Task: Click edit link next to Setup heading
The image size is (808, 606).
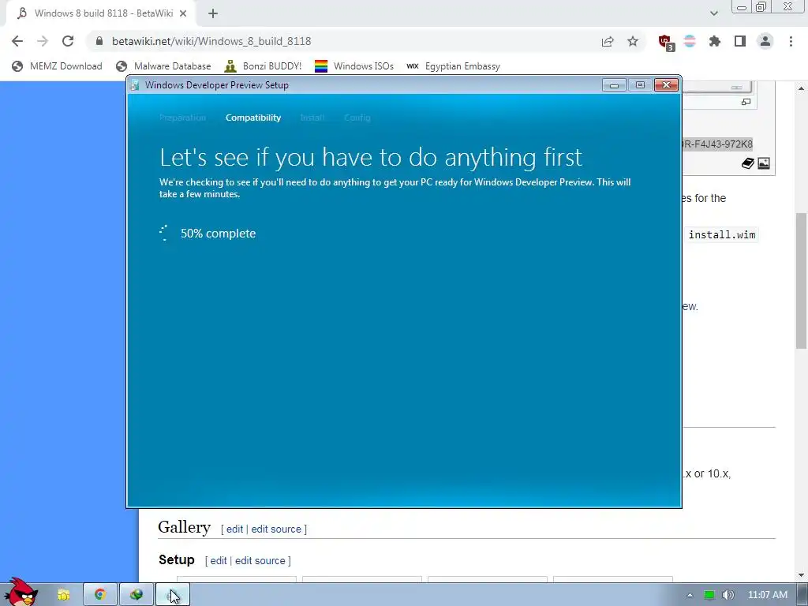Action: click(x=219, y=561)
